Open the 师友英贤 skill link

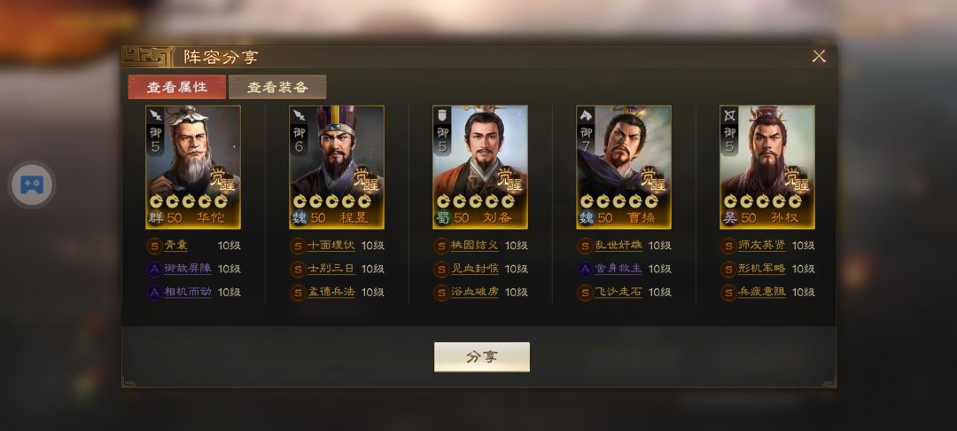click(x=762, y=246)
